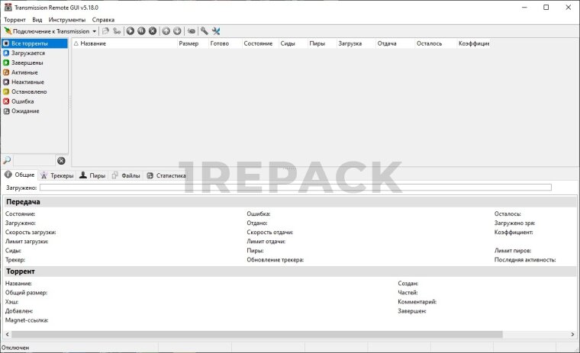This screenshot has height=353, width=580.
Task: Click the start torrent play icon
Action: tap(130, 31)
